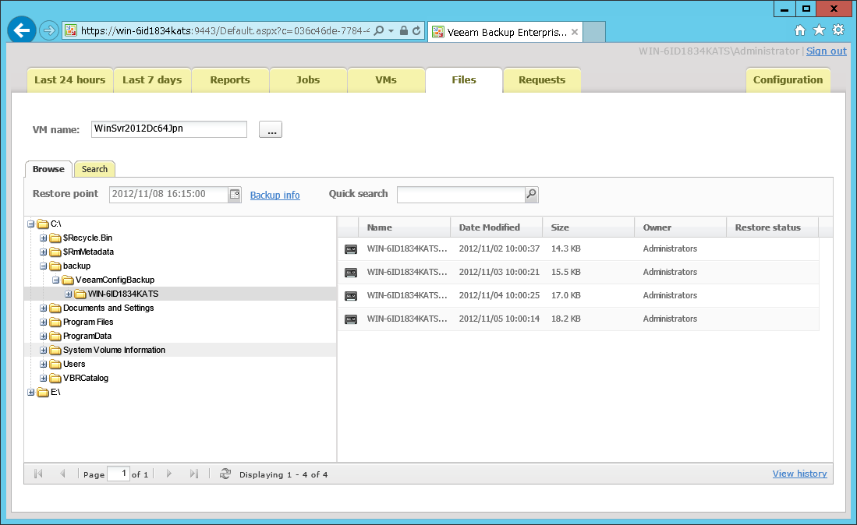
Task: Click the VM name input field
Action: 169,129
